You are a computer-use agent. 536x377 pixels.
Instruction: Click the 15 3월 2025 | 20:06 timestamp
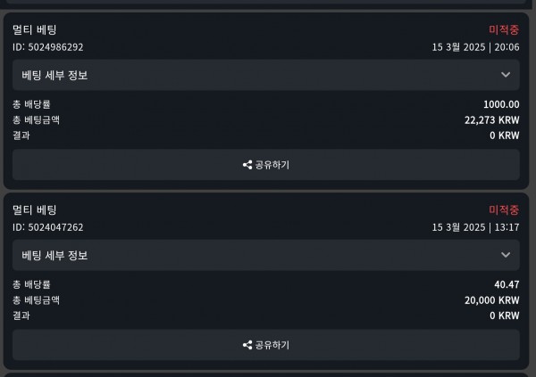point(476,47)
